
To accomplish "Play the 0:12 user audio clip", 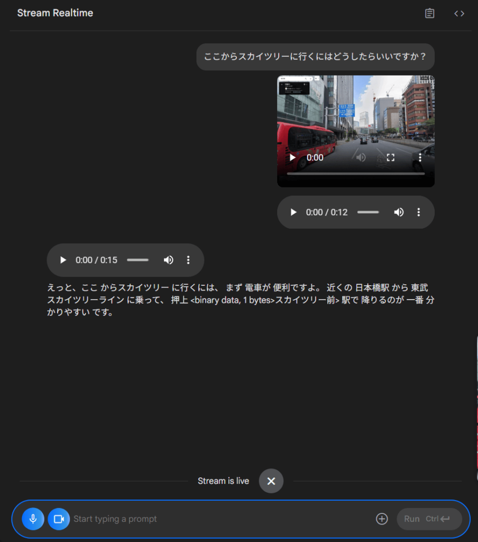I will [x=293, y=212].
